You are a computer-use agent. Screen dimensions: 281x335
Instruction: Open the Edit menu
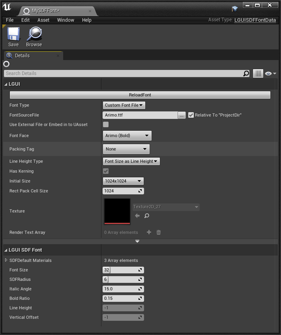point(25,20)
